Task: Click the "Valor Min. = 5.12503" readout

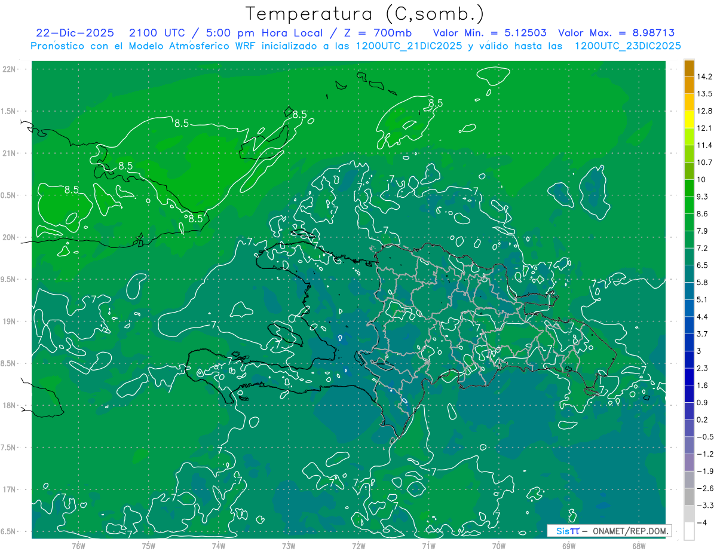Action: pyautogui.click(x=489, y=33)
